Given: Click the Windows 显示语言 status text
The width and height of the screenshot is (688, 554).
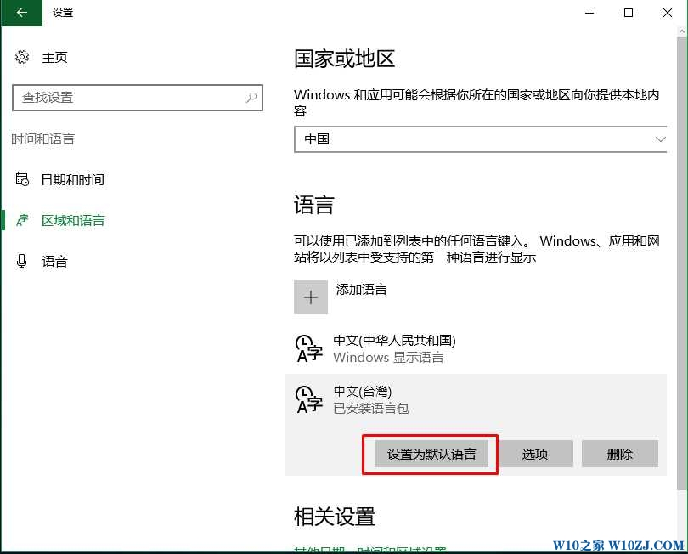Looking at the screenshot, I should (x=388, y=358).
